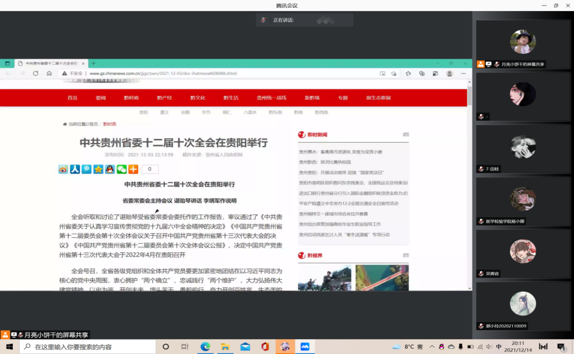
Task: Open Microsoft Edge from the taskbar
Action: 205,347
